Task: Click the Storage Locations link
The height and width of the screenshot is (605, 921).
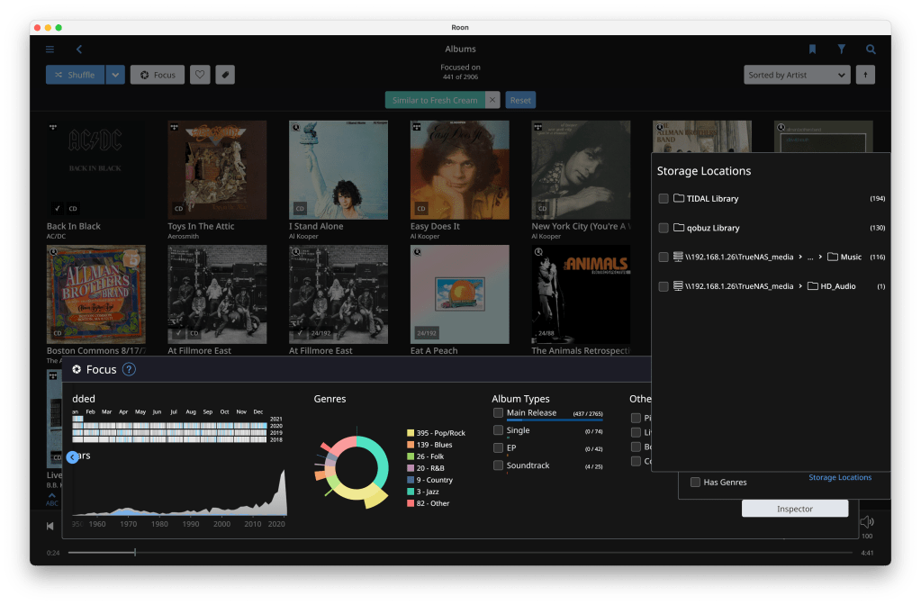Action: tap(839, 477)
